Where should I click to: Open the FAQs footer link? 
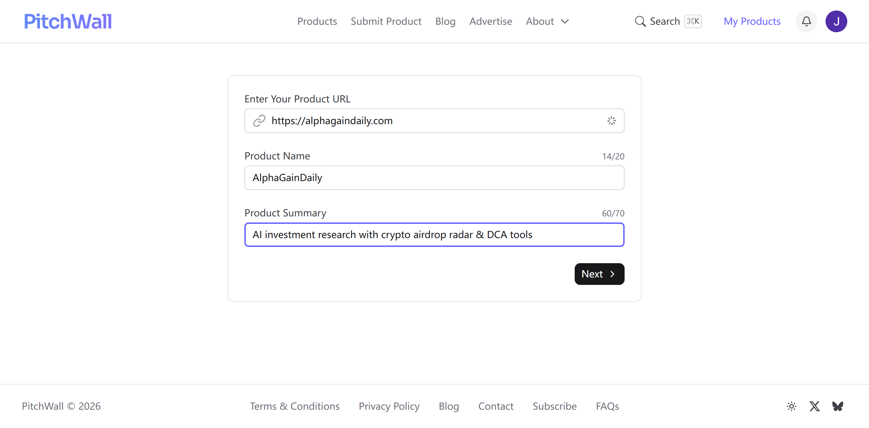pos(607,406)
